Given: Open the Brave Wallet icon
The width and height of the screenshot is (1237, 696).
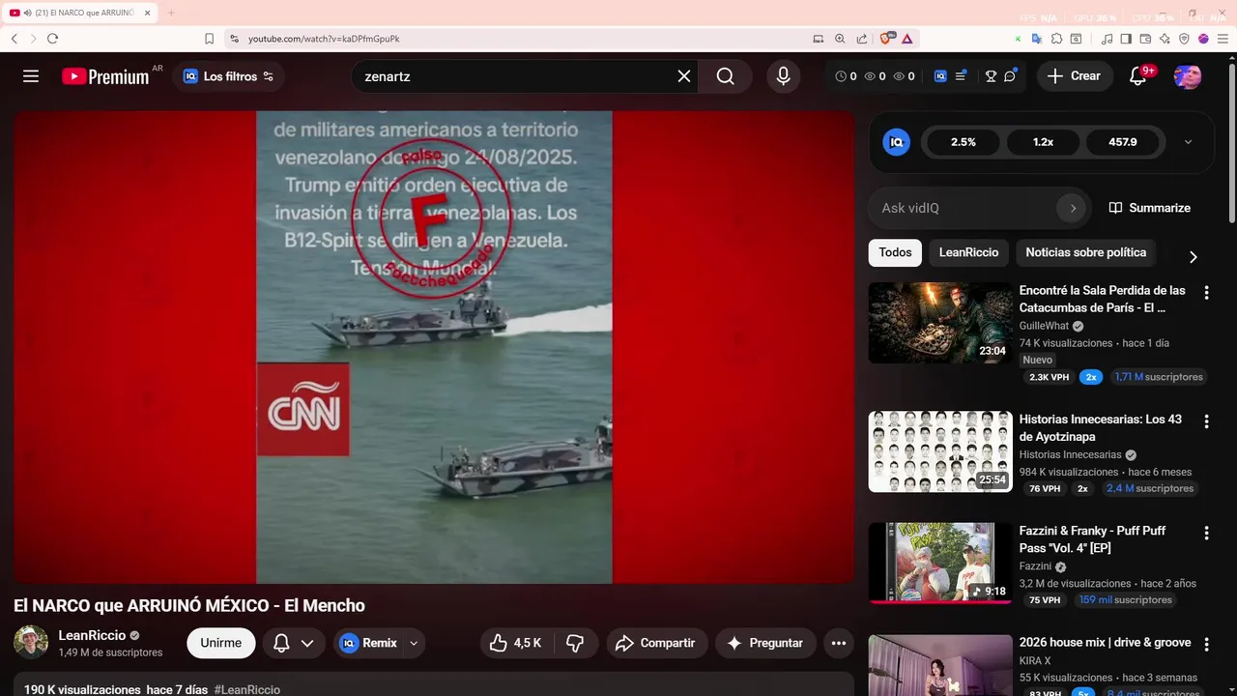Looking at the screenshot, I should (x=1145, y=39).
